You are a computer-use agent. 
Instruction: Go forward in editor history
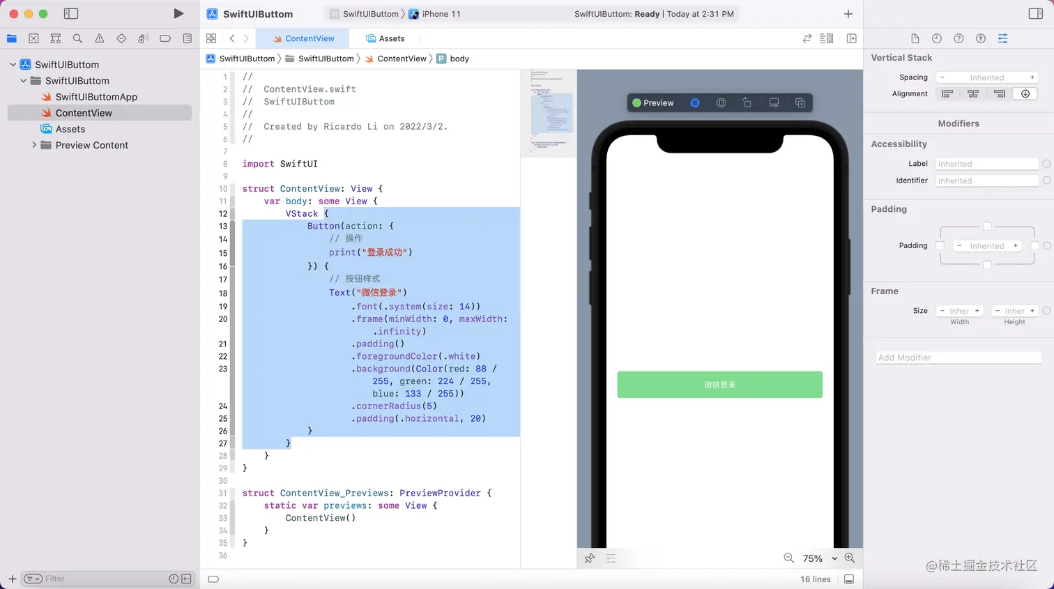(246, 38)
